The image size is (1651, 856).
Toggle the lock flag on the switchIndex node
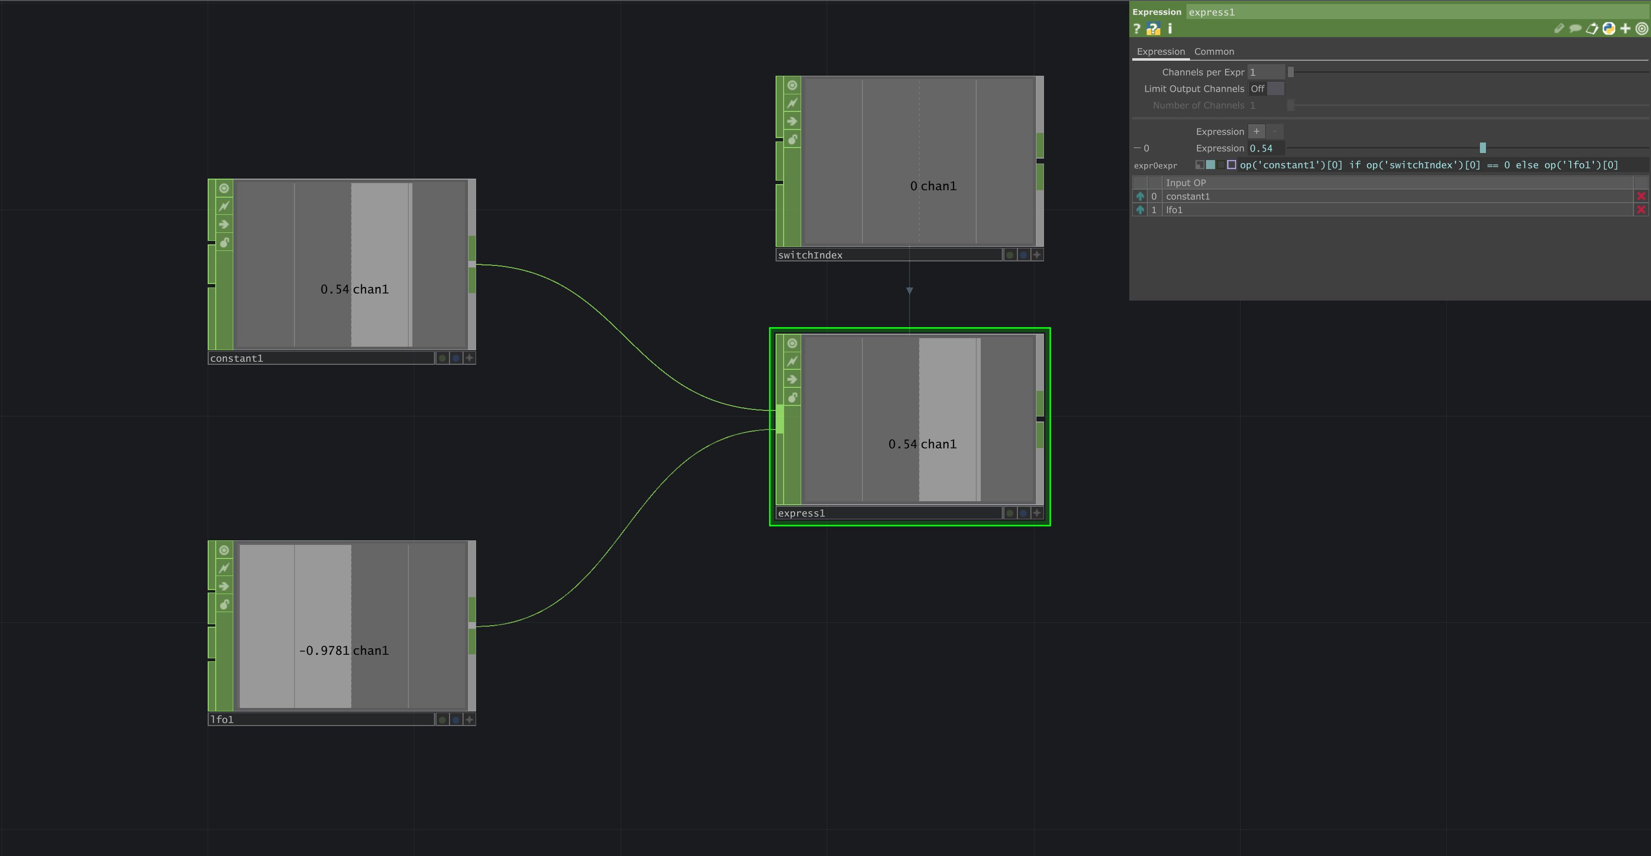point(792,139)
